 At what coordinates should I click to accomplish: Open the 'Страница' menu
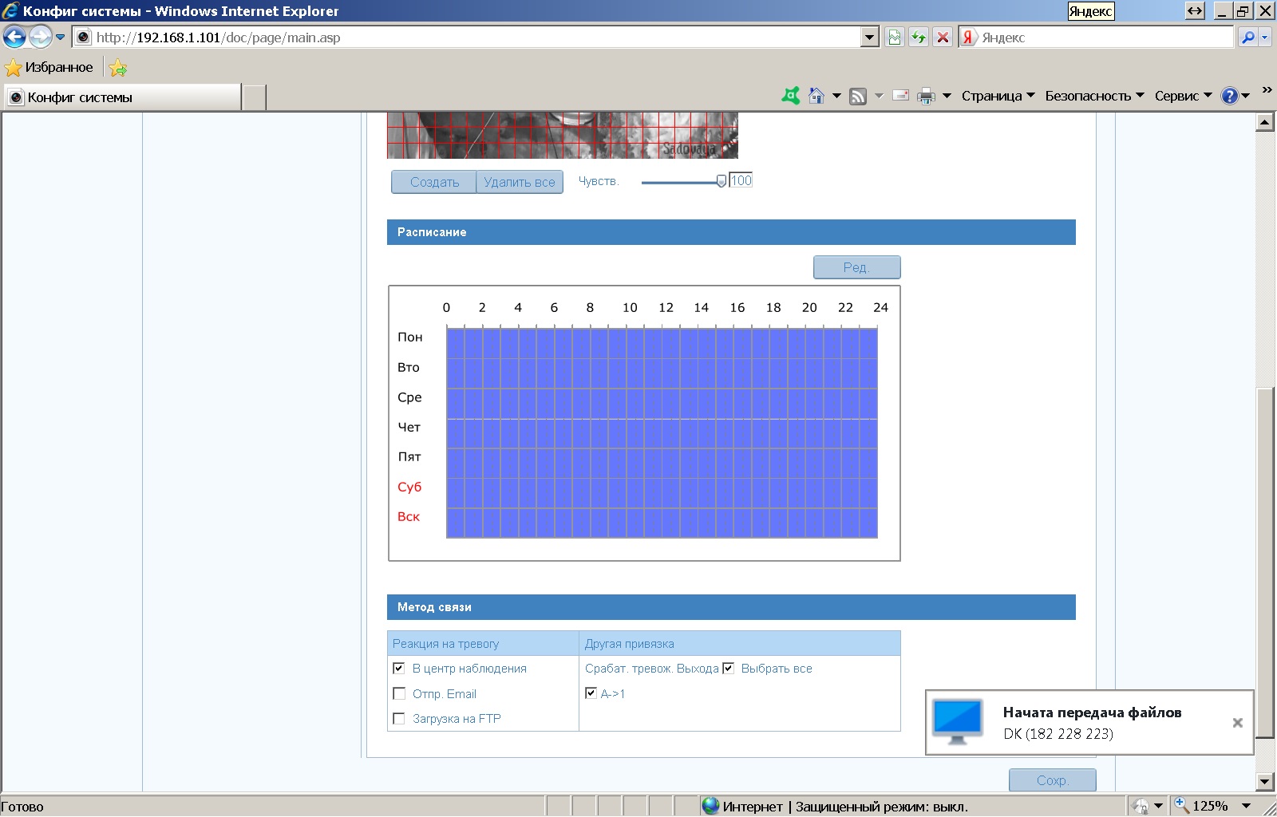(998, 96)
